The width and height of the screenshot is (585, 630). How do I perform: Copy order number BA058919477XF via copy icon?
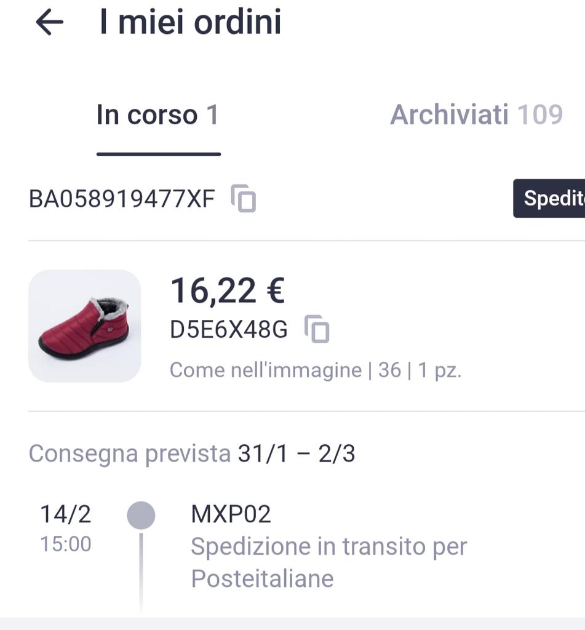coord(244,199)
